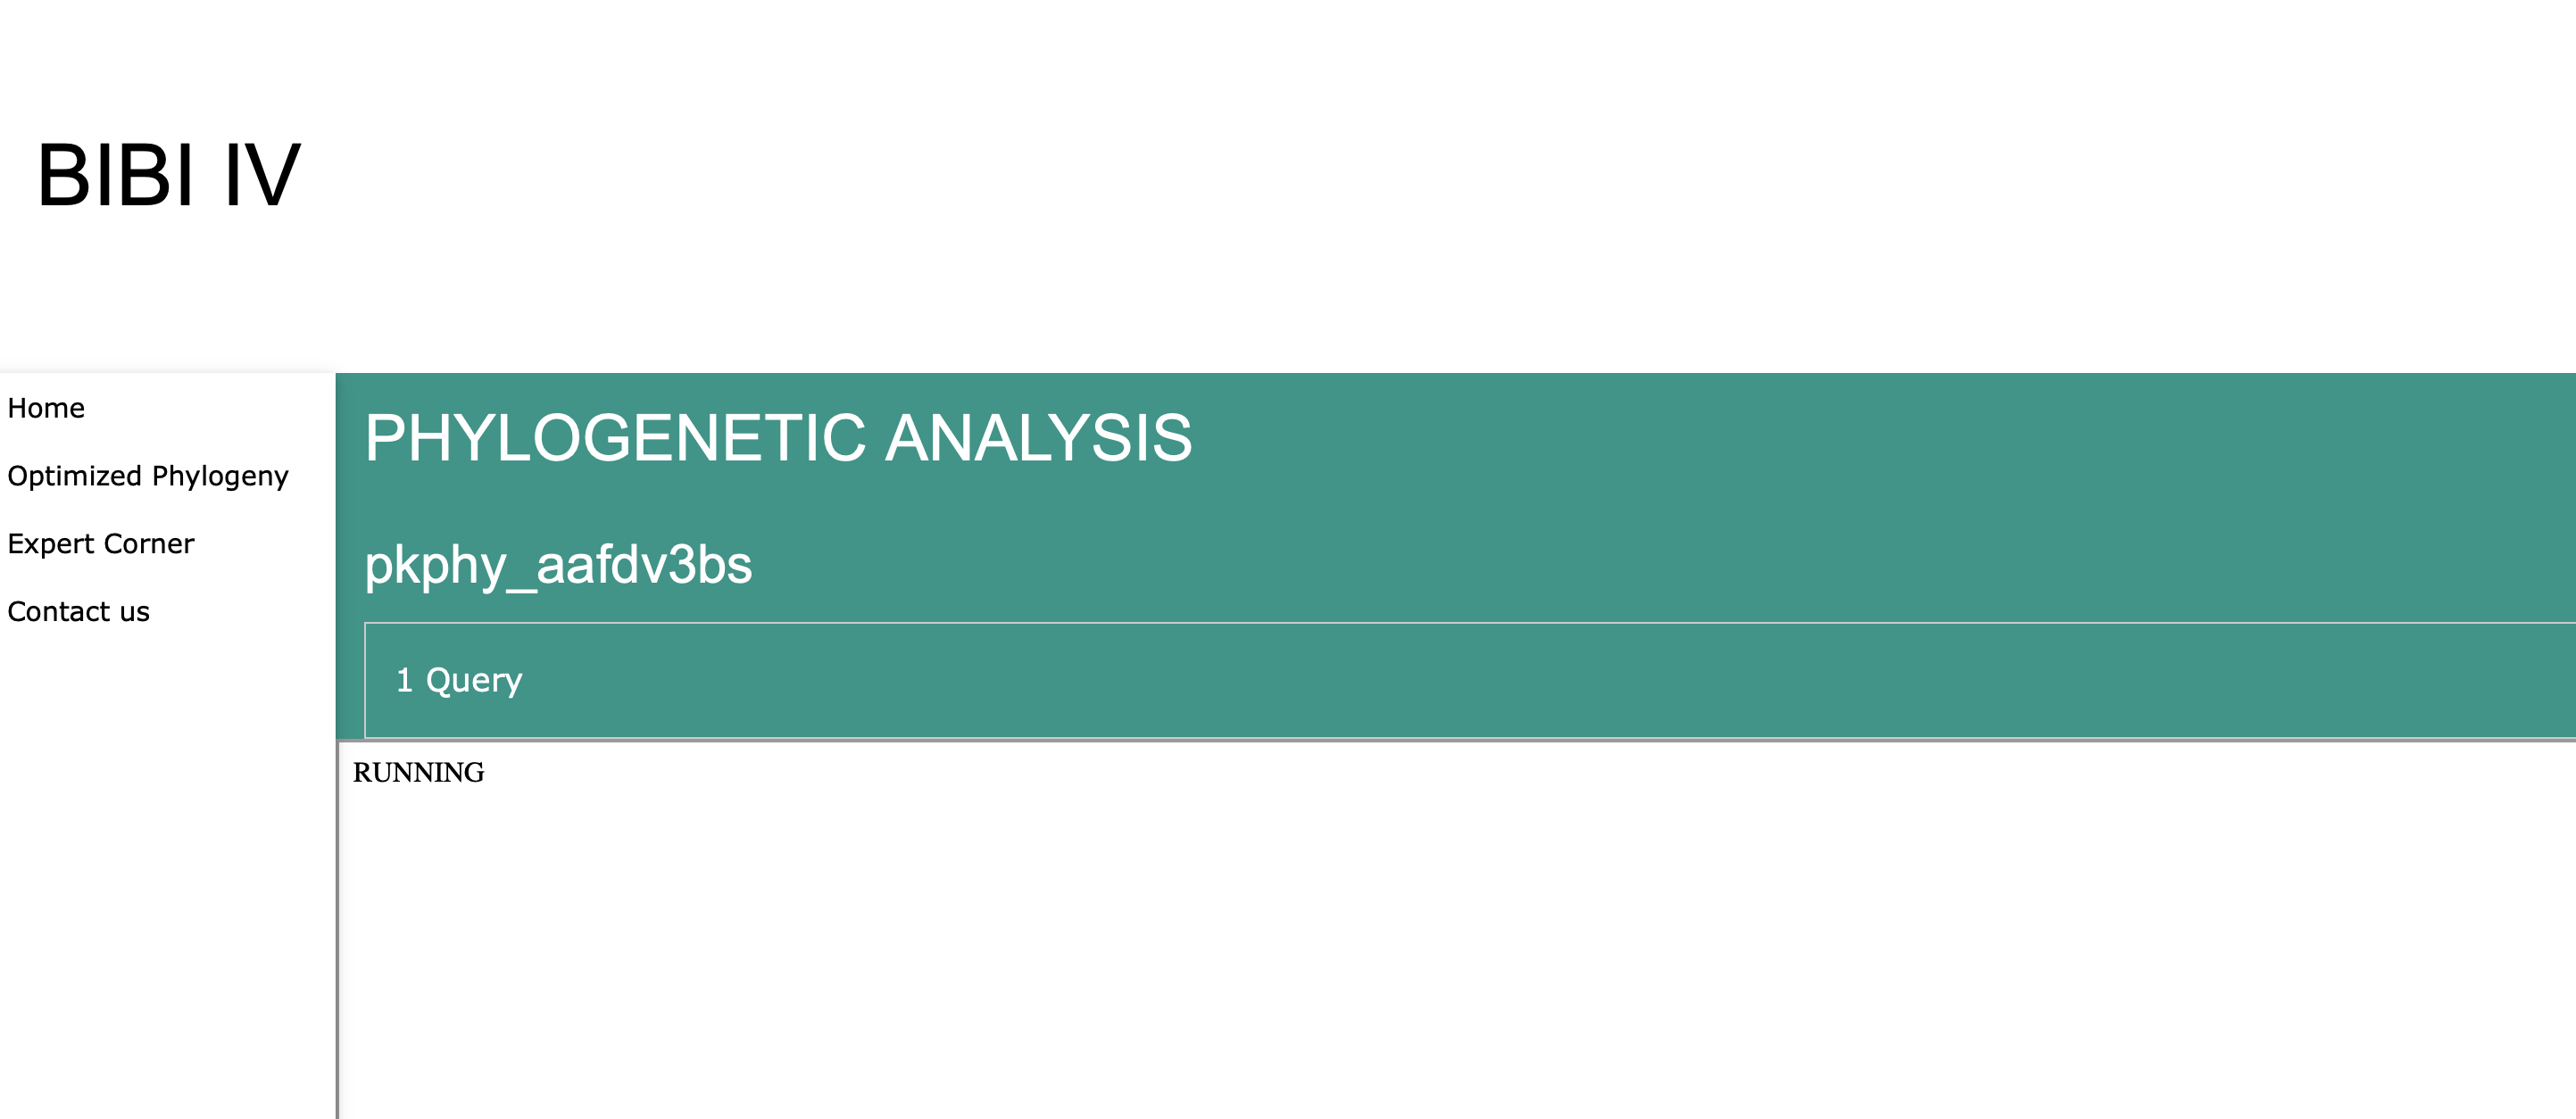The width and height of the screenshot is (2576, 1119).
Task: Select the pkphy_aafdv3bs job name
Action: [x=558, y=565]
